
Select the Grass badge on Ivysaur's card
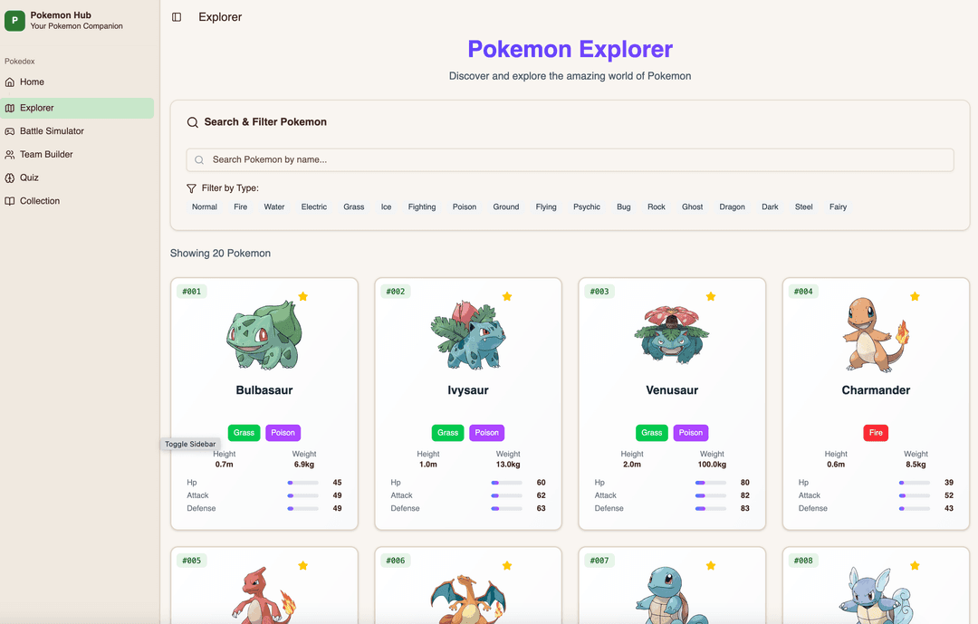[x=447, y=433]
